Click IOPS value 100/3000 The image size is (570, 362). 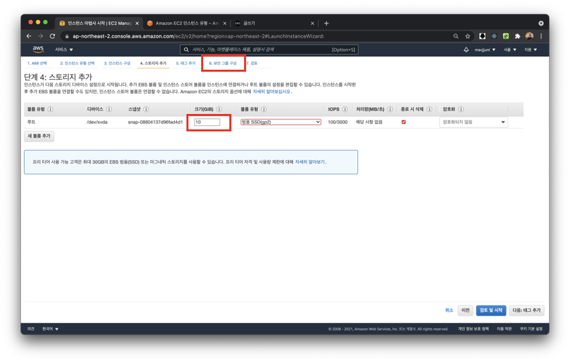338,122
